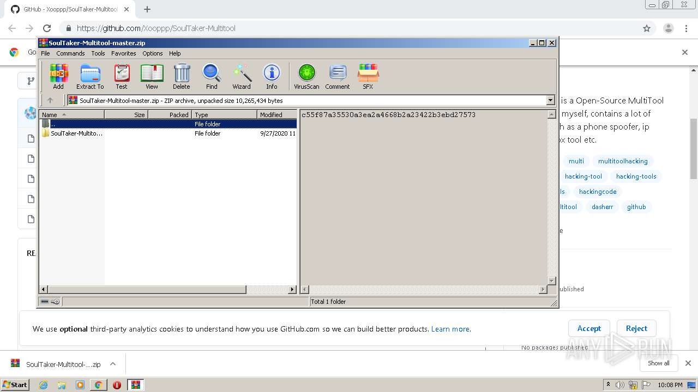
Task: Close the Chrome downloads bar
Action: point(688,363)
